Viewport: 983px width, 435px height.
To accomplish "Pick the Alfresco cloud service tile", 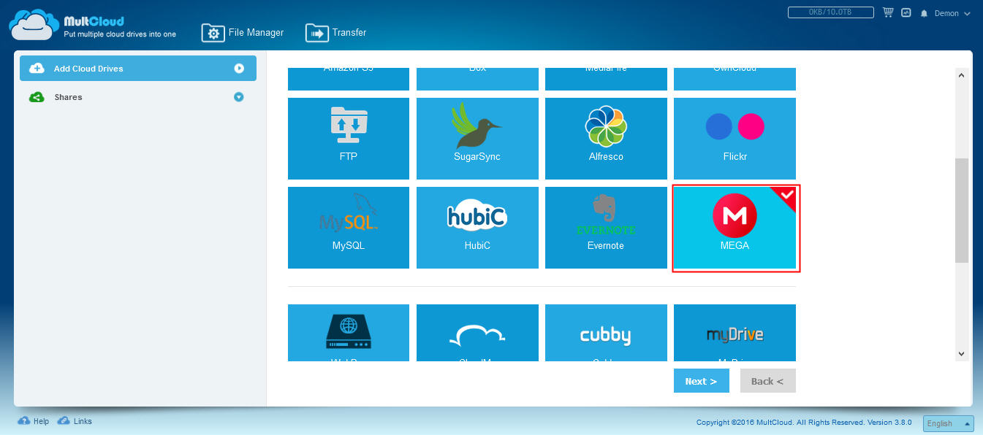I will click(x=606, y=139).
